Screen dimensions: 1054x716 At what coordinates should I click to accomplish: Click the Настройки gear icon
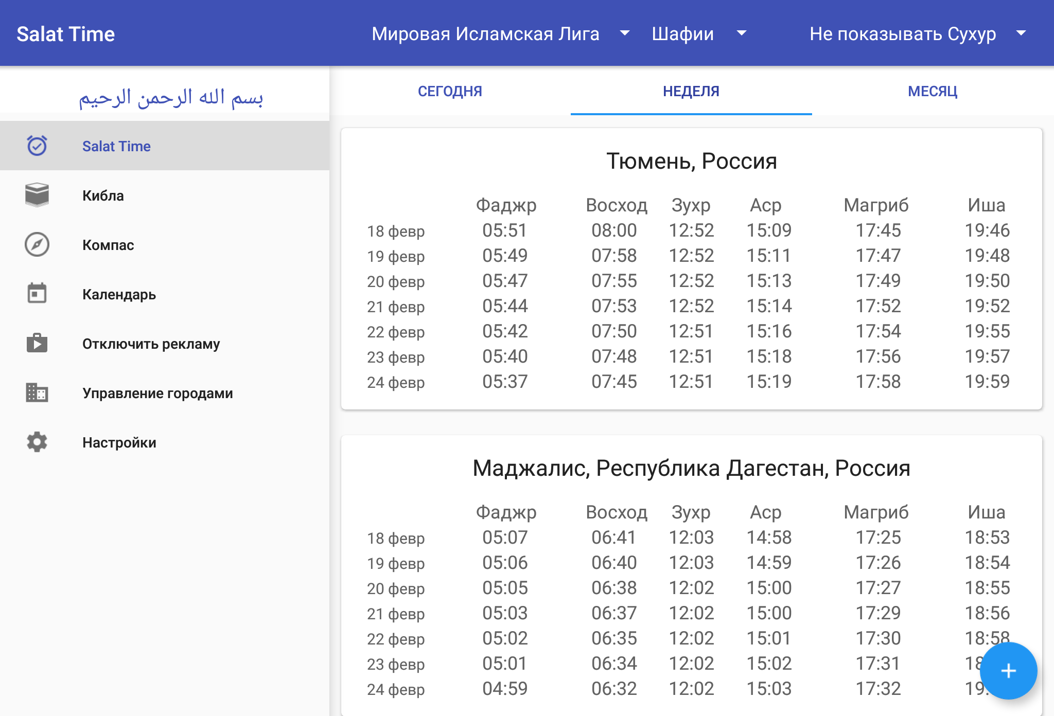pyautogui.click(x=37, y=442)
